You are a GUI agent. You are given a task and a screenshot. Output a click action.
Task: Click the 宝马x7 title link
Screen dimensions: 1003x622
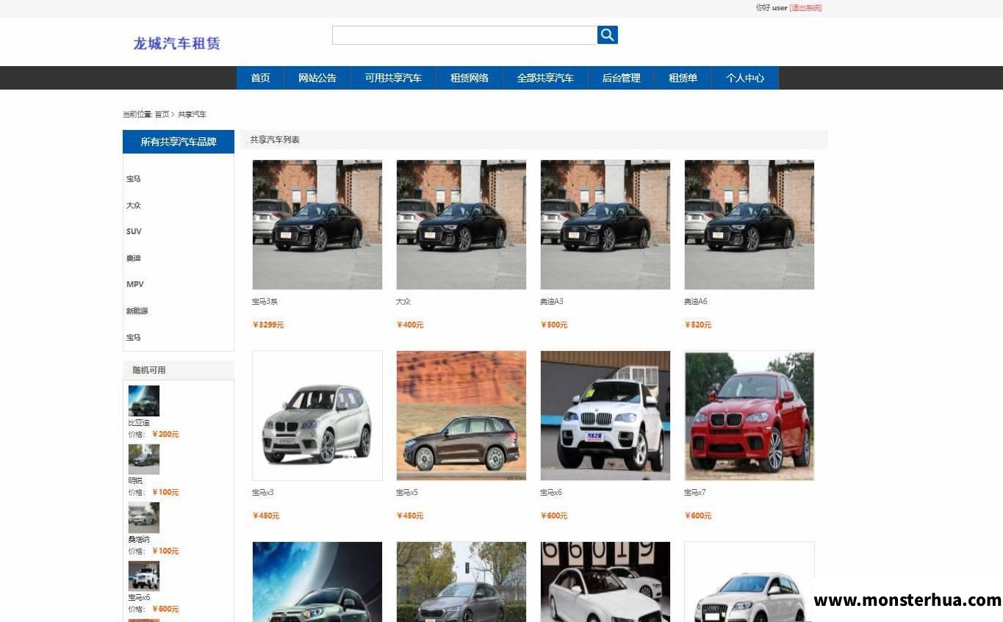tap(695, 493)
